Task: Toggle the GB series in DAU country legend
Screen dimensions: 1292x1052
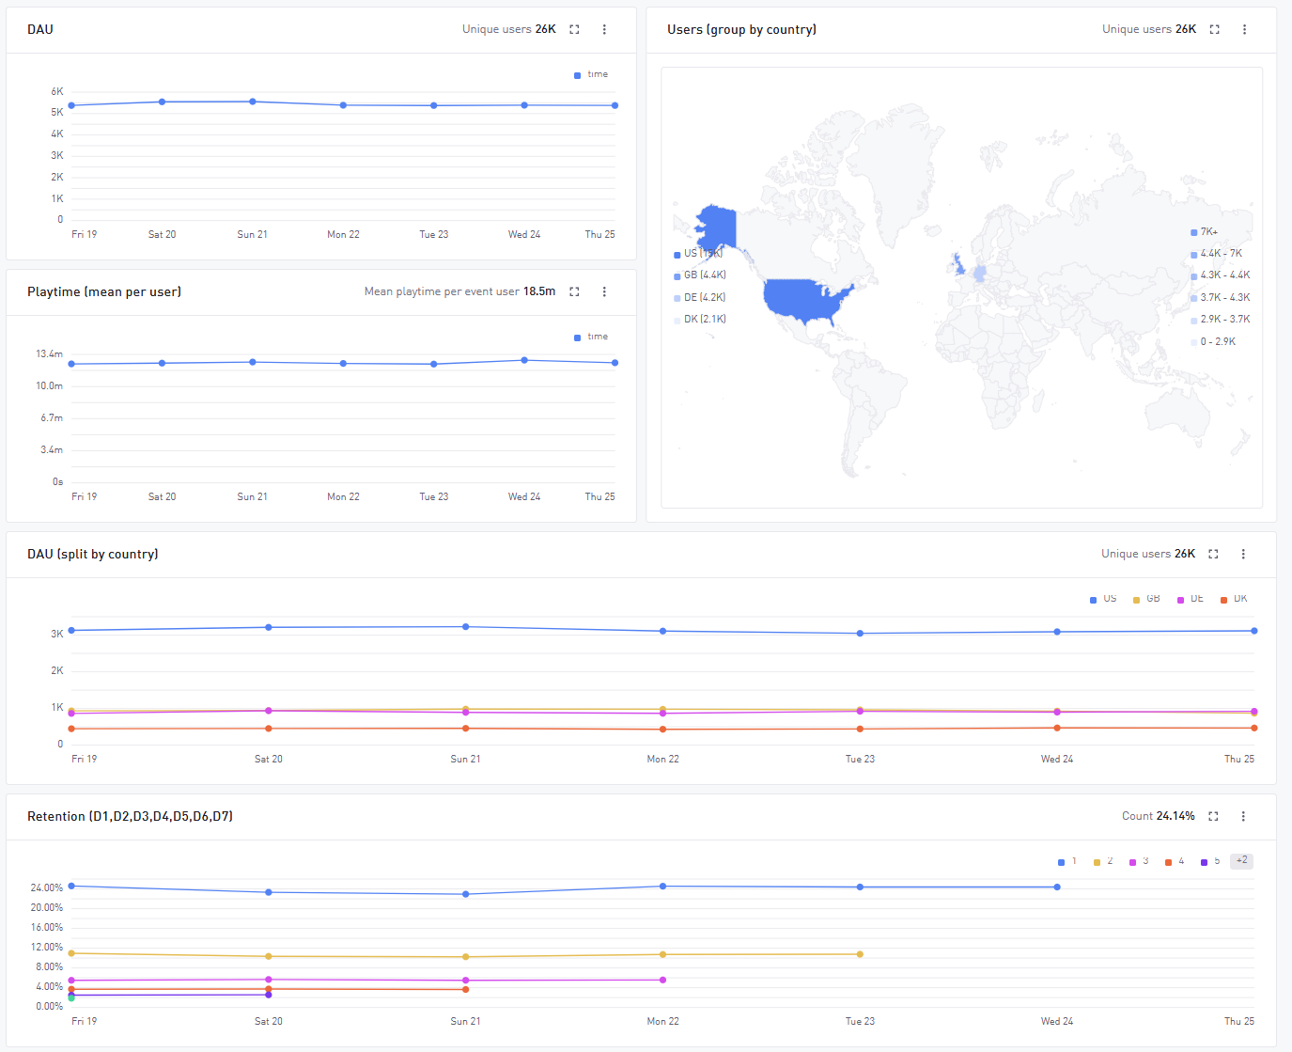Action: point(1146,599)
